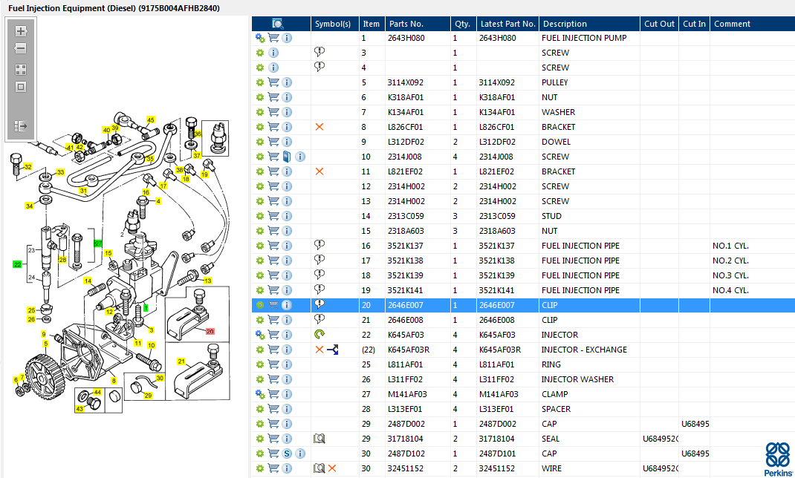This screenshot has width=795, height=478.
Task: Add WASHER K134AF01 to cart
Action: 273,112
